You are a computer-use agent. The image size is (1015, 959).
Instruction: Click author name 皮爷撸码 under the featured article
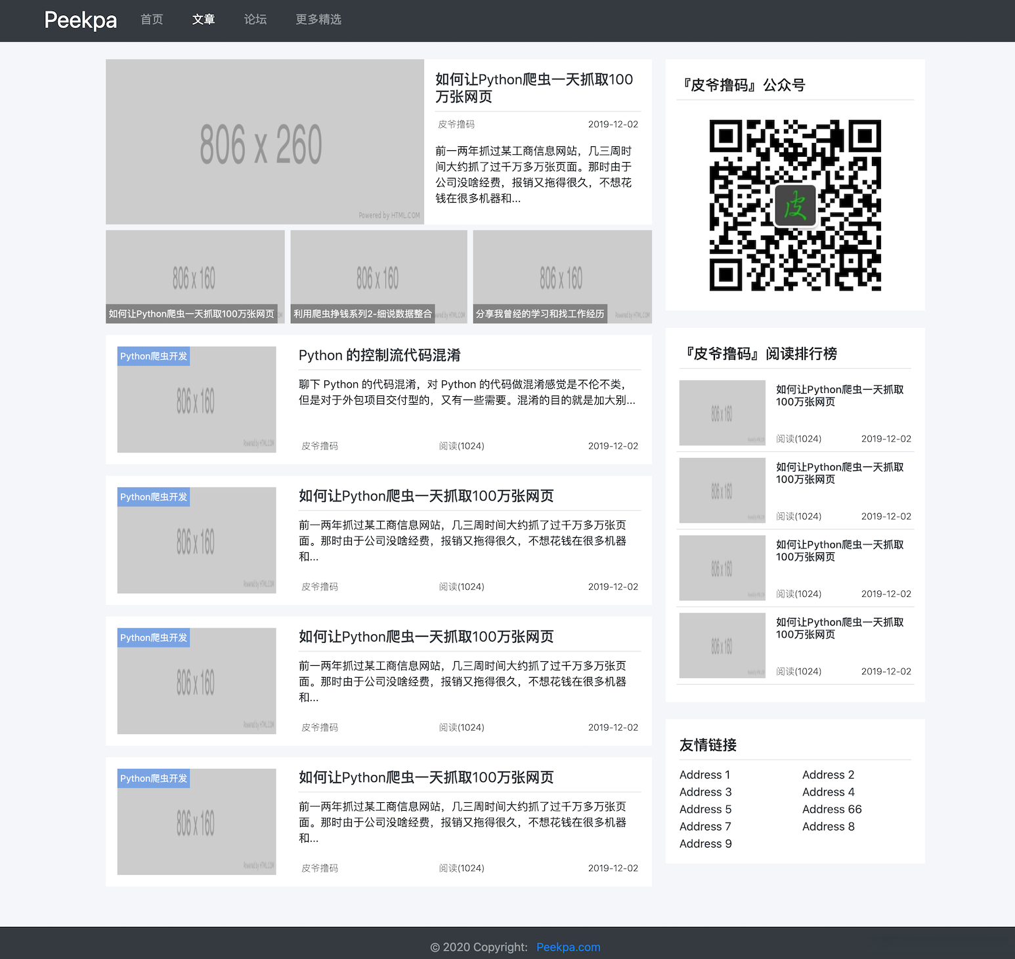pyautogui.click(x=456, y=124)
